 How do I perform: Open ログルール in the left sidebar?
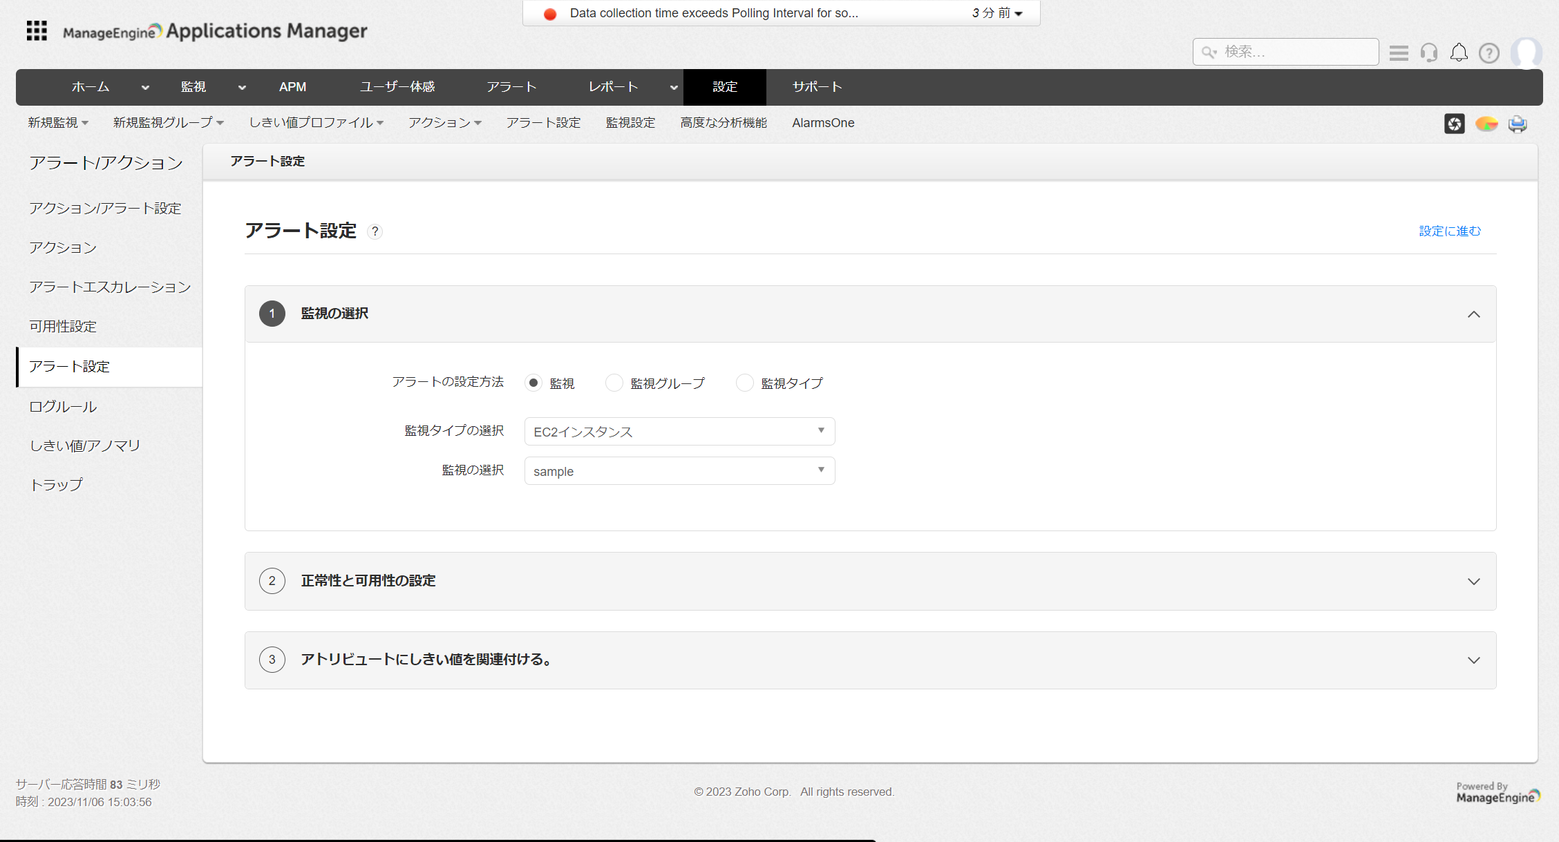pyautogui.click(x=63, y=406)
